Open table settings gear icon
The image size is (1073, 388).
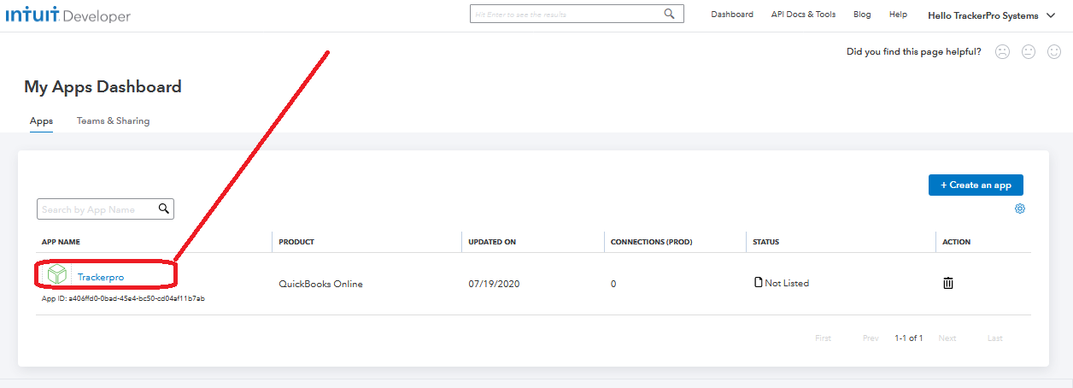1019,209
